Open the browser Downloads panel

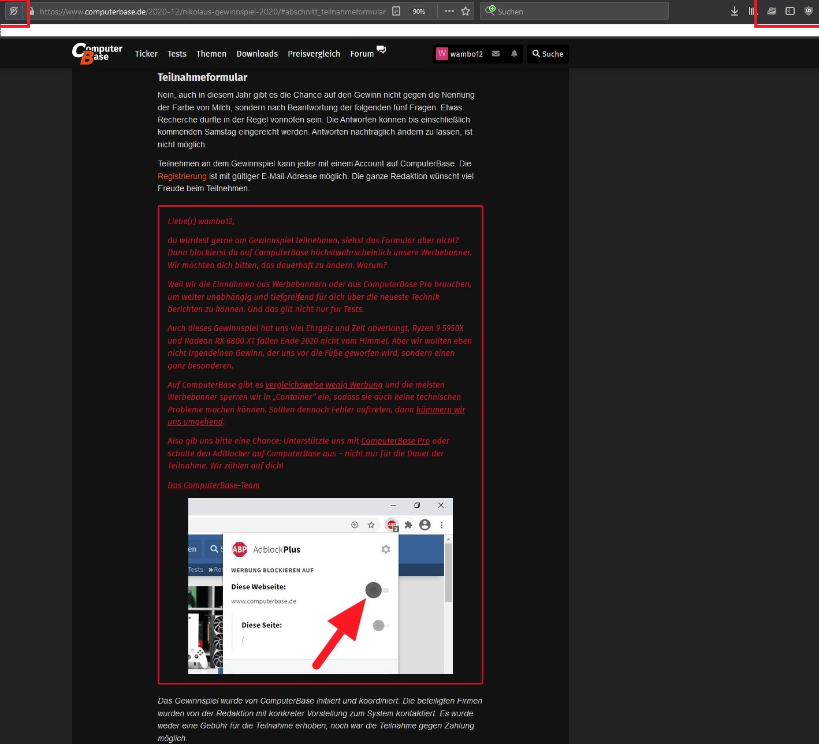click(734, 10)
